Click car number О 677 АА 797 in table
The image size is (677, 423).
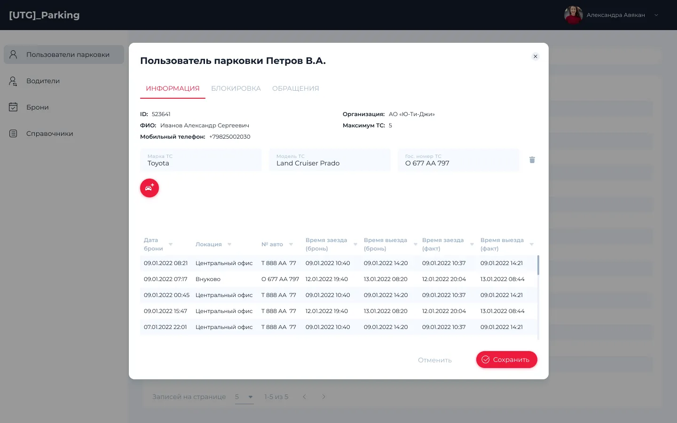point(280,279)
